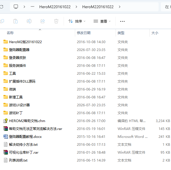The image size is (171, 170).
Task: Select the 扩展插件DLL源码 folder icon
Action: click(6, 81)
